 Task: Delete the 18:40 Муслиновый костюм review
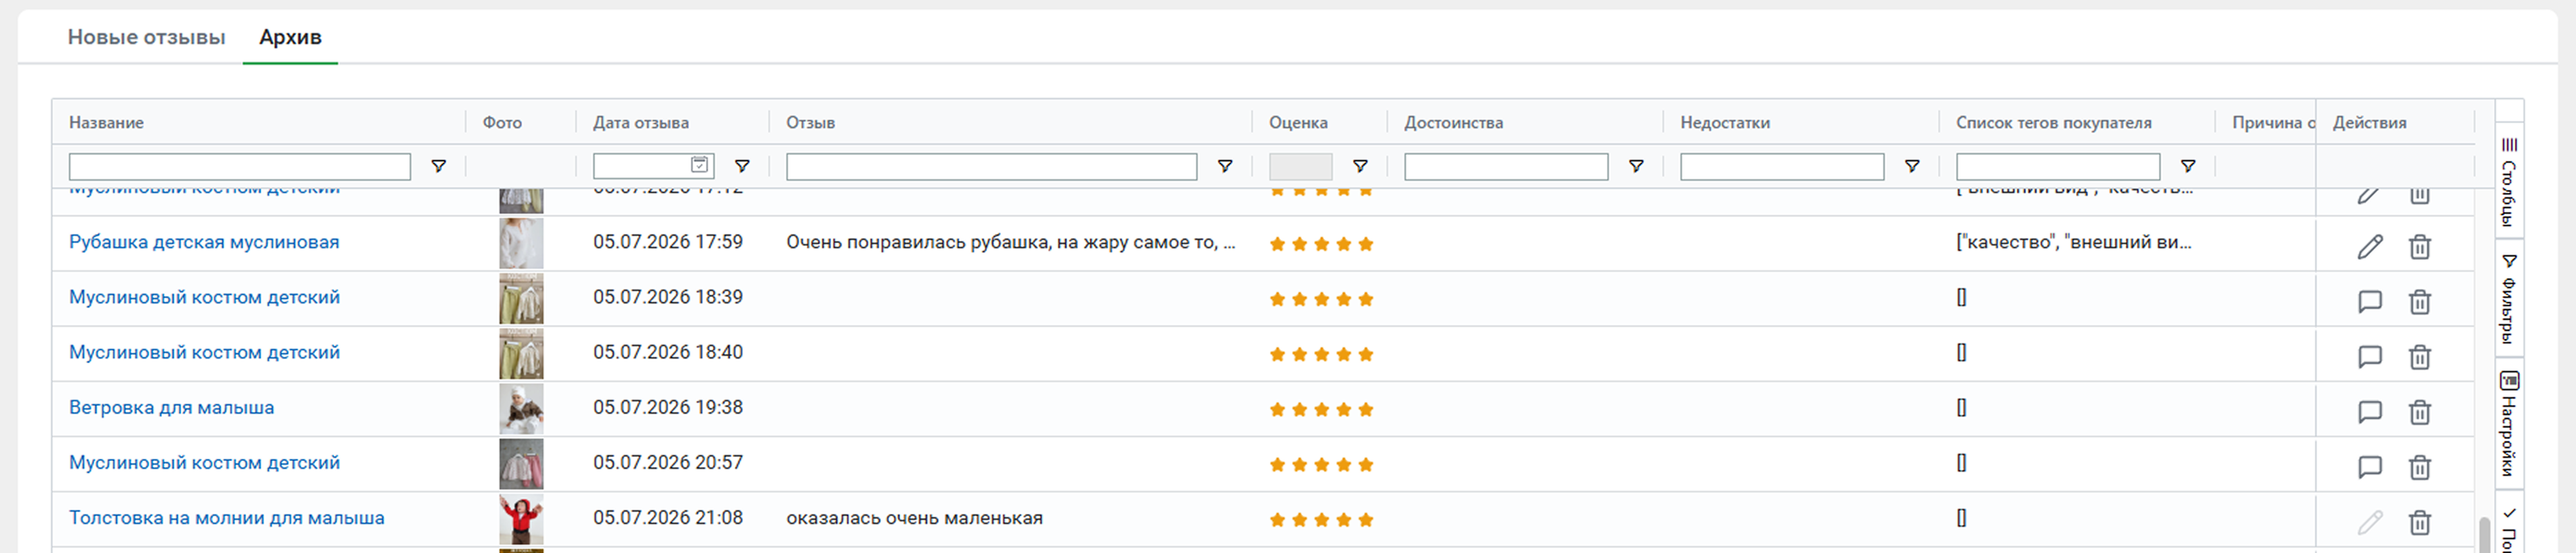coord(2420,356)
